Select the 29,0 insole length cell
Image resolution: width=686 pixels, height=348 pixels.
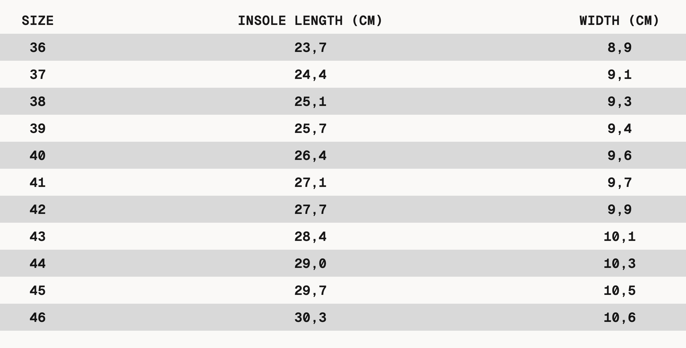click(310, 263)
